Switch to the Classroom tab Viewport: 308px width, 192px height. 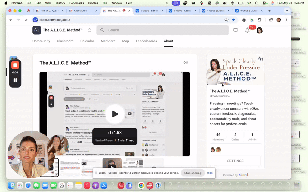coord(65,41)
